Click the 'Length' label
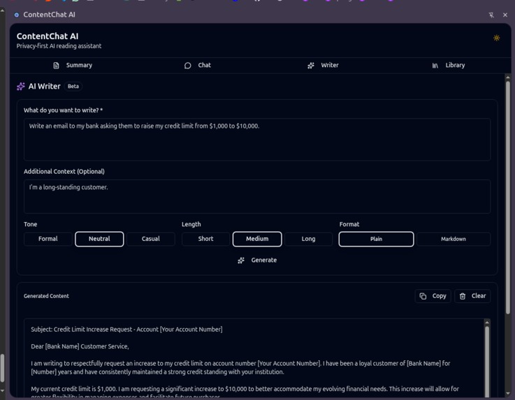 point(191,225)
